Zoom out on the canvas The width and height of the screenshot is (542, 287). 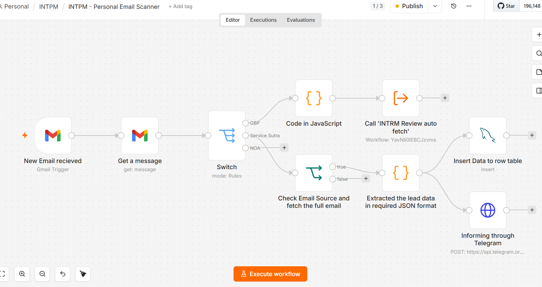[42, 274]
